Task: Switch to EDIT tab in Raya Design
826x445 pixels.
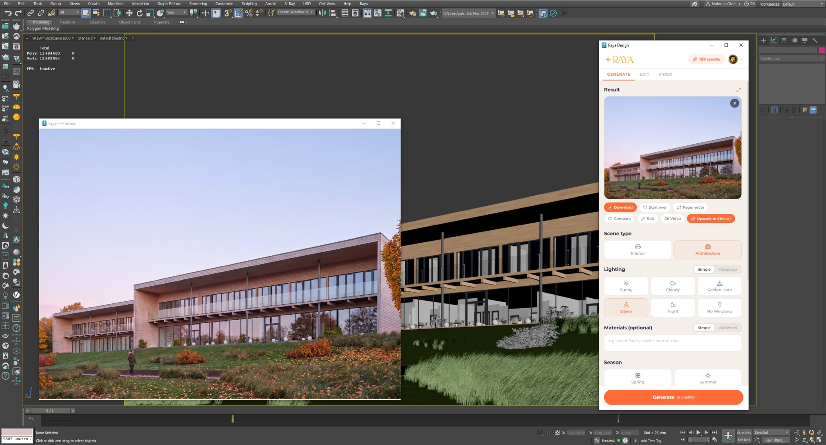Action: click(644, 74)
